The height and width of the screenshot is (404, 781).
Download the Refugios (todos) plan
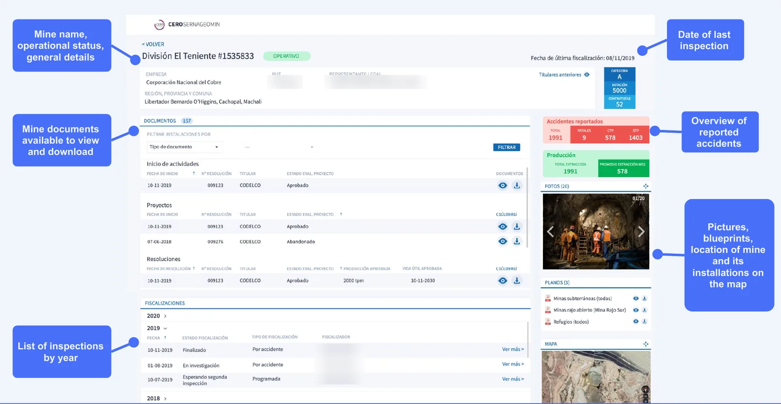pos(644,322)
